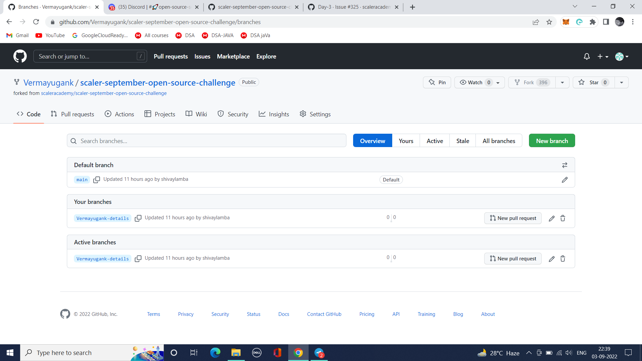The image size is (642, 361).
Task: Rename the default branch using the pencil icon
Action: pos(565,179)
